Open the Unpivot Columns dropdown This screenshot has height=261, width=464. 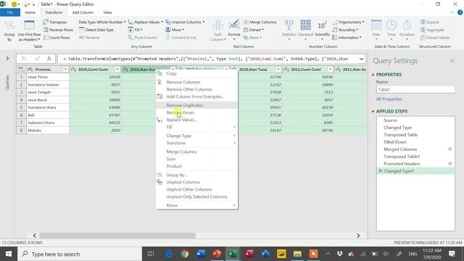(185, 22)
